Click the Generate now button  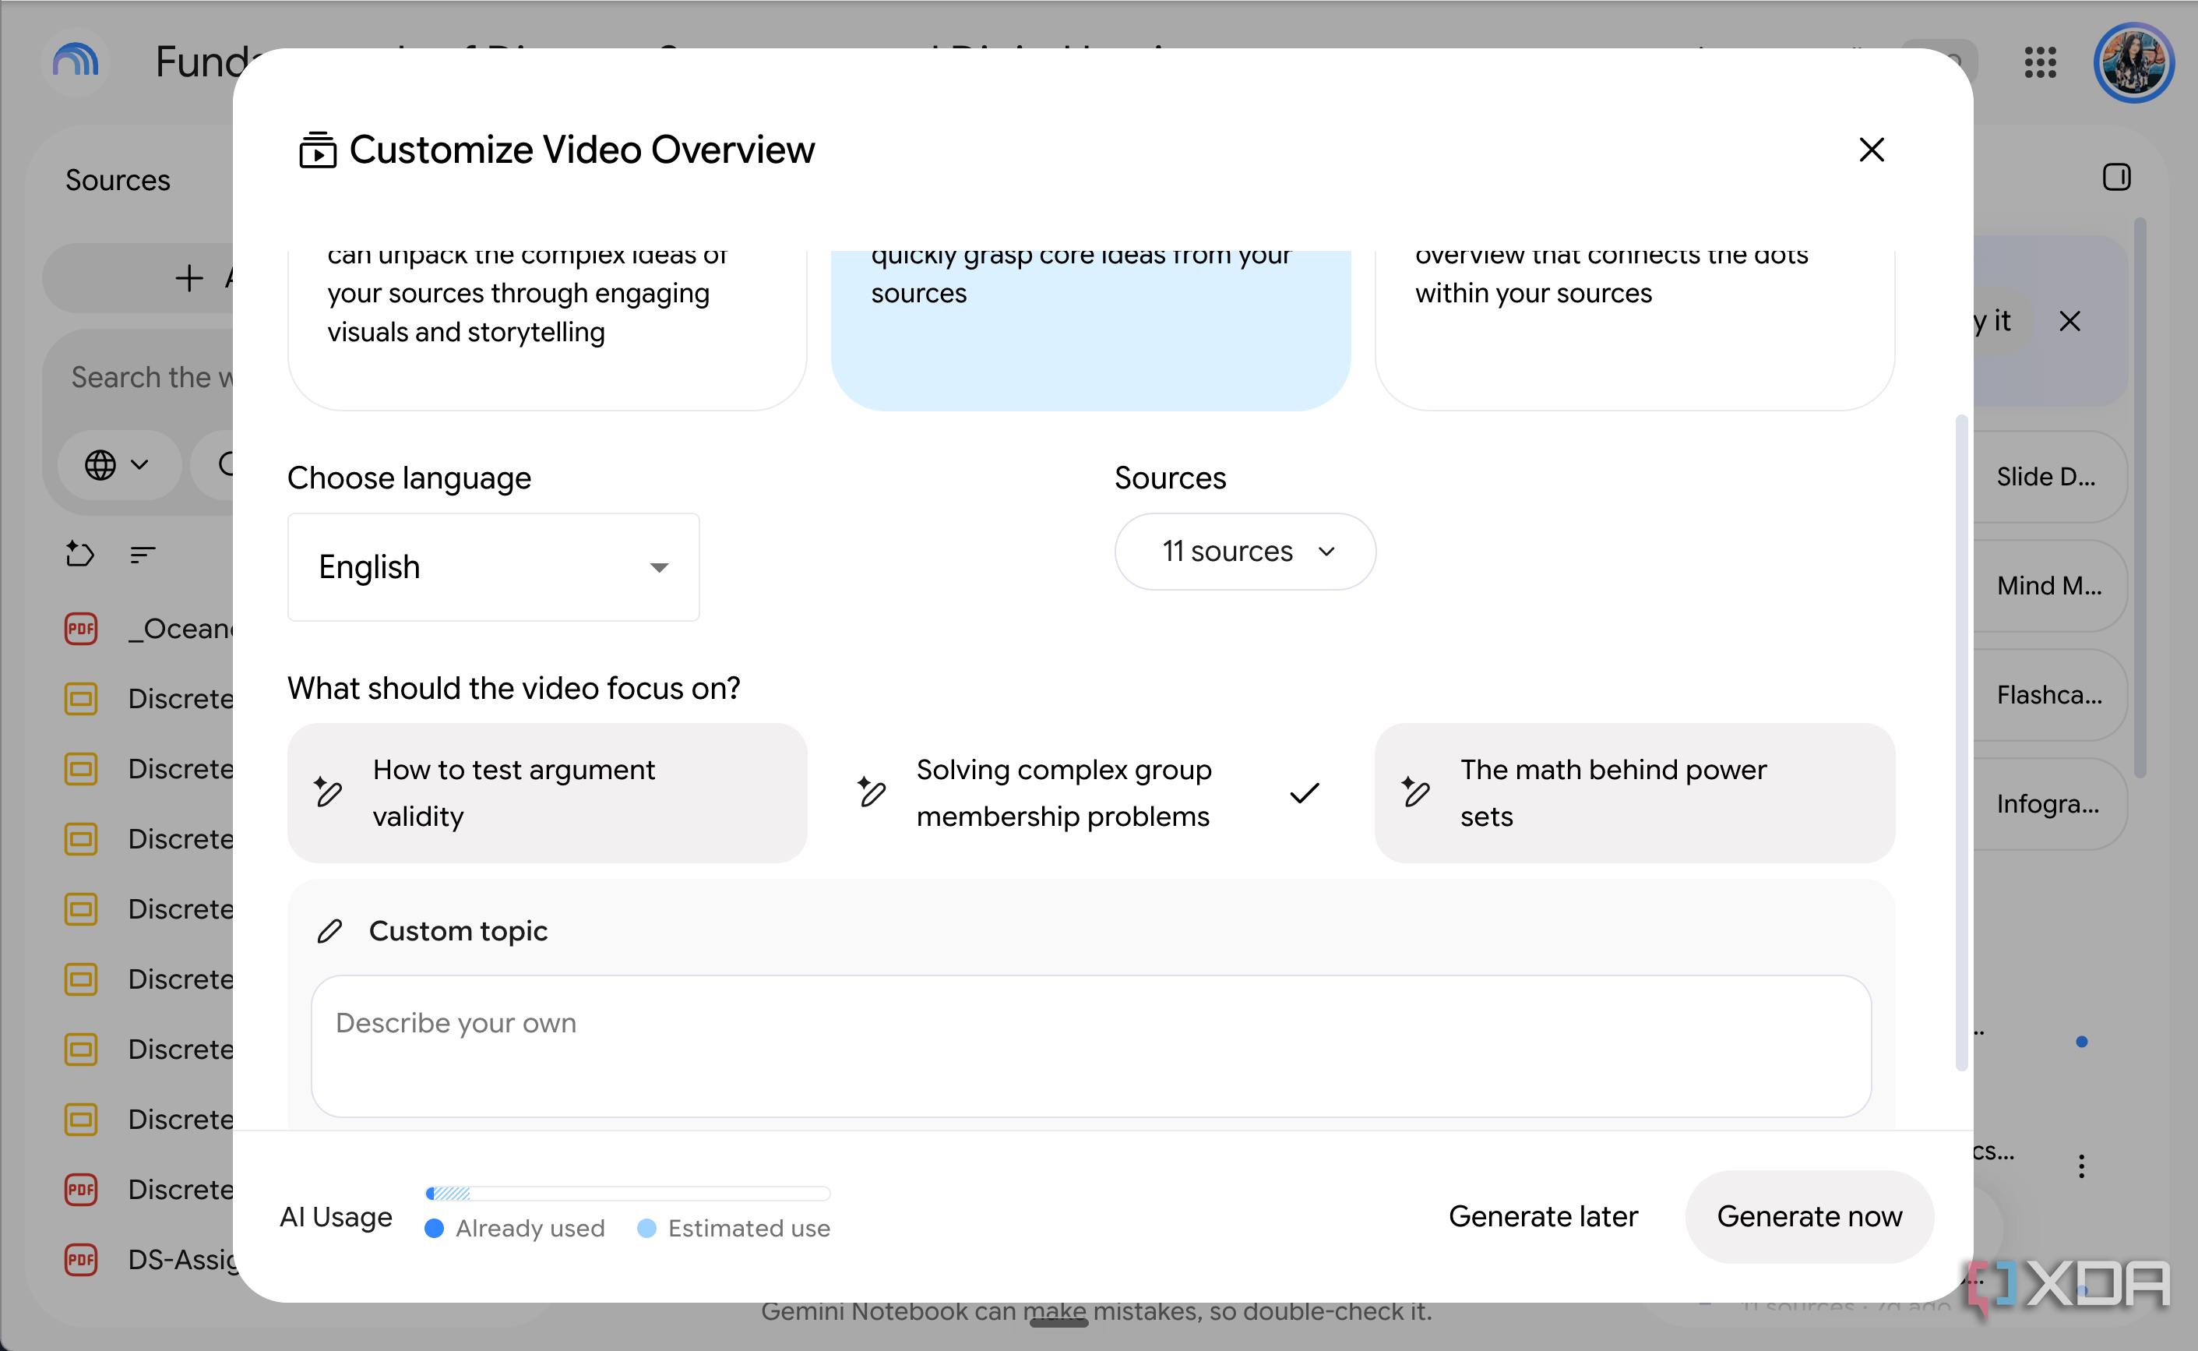[1809, 1216]
